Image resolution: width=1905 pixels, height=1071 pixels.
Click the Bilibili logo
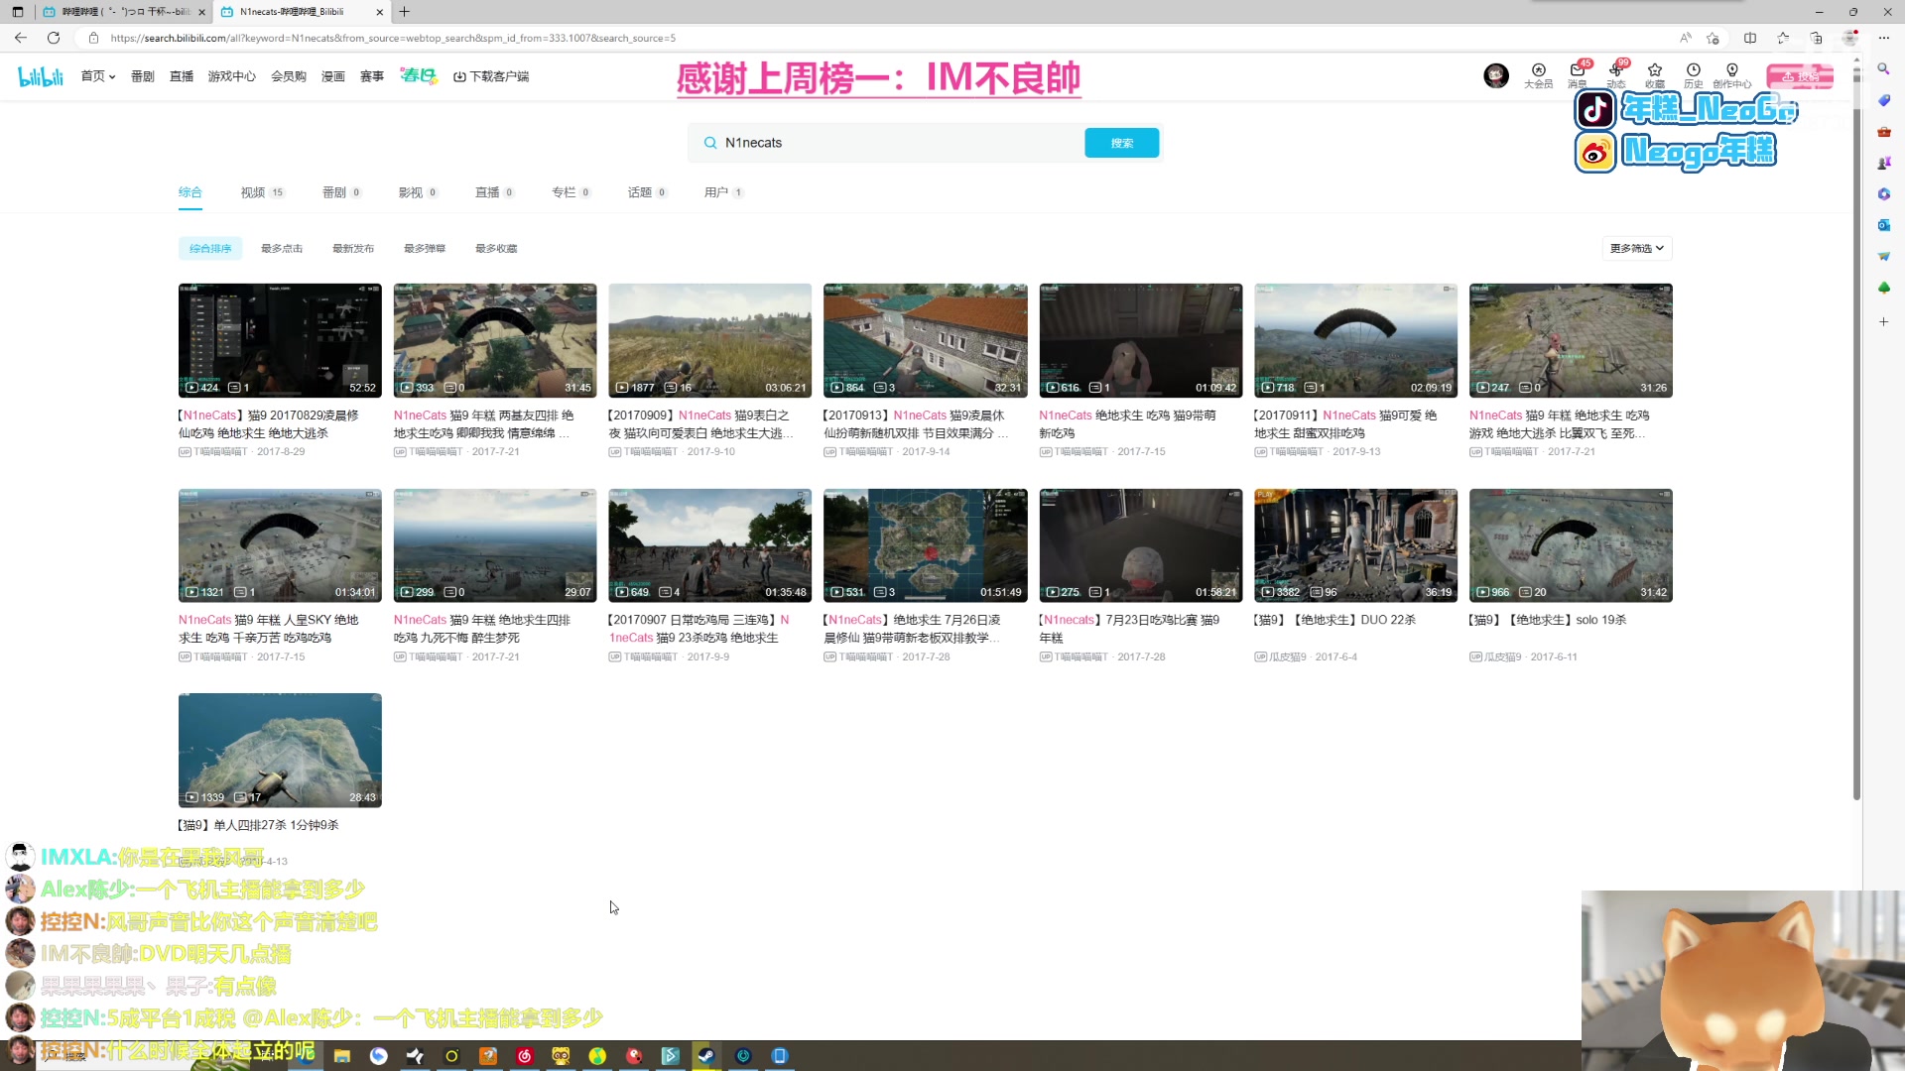(x=41, y=76)
